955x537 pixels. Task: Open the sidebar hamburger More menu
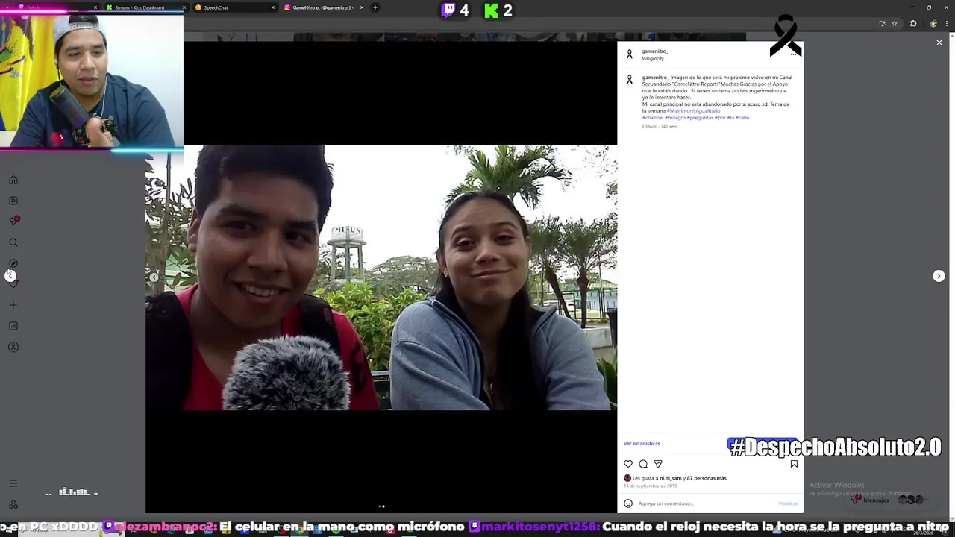coord(13,483)
